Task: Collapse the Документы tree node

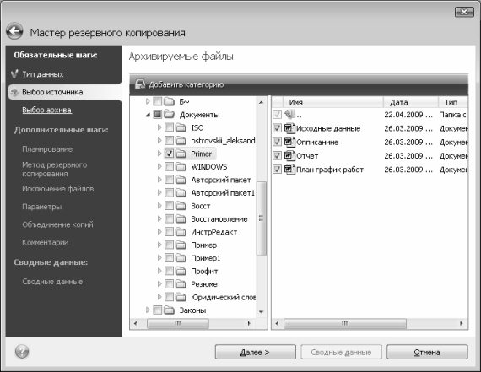Action: click(148, 115)
